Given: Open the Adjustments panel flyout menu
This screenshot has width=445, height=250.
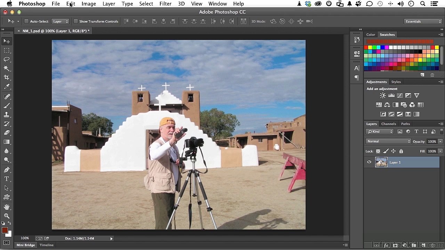Looking at the screenshot, I should tap(441, 82).
